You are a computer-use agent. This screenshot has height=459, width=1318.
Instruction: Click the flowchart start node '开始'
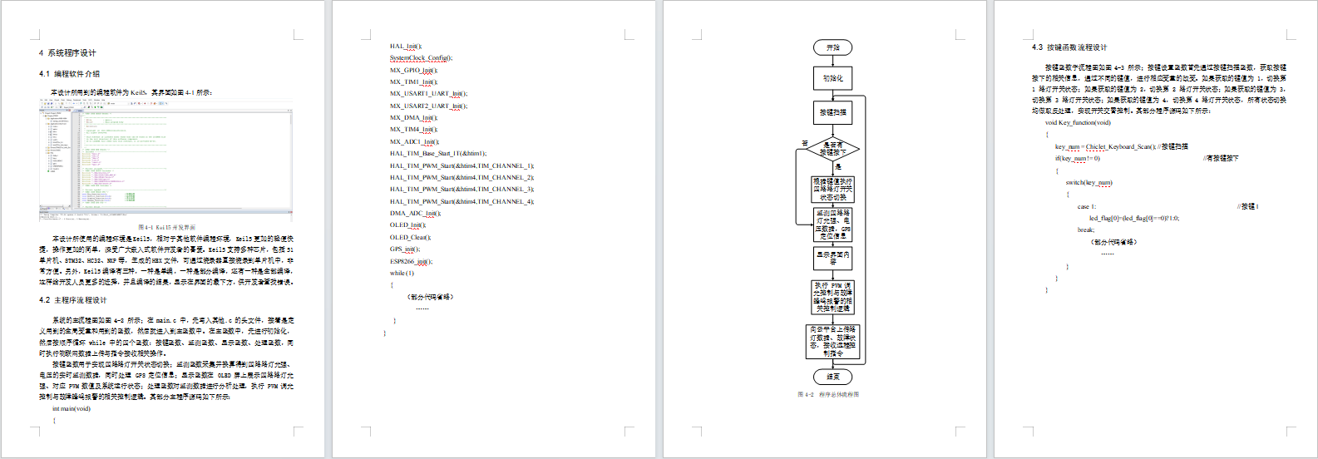pyautogui.click(x=833, y=47)
